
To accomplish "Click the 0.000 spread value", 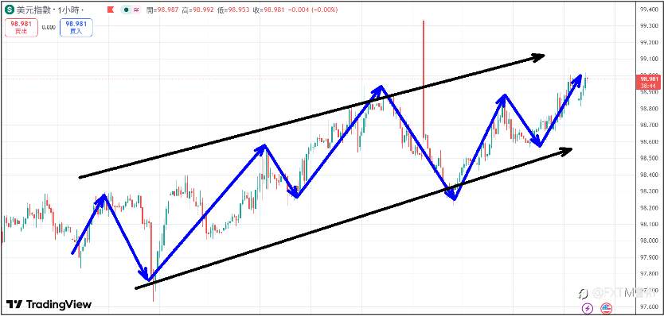I will [49, 28].
